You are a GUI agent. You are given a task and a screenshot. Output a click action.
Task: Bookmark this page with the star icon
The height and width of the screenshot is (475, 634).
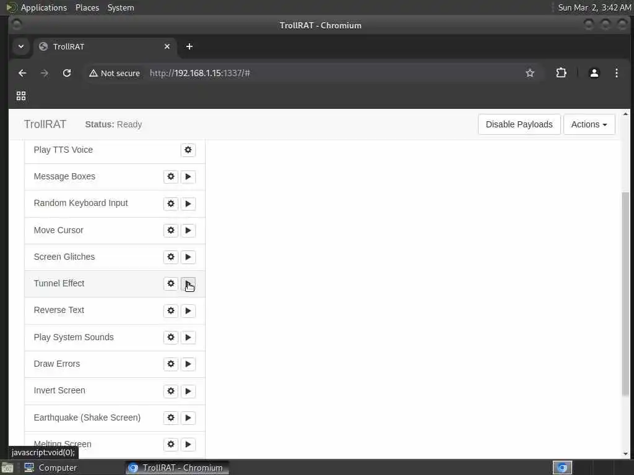(x=530, y=73)
